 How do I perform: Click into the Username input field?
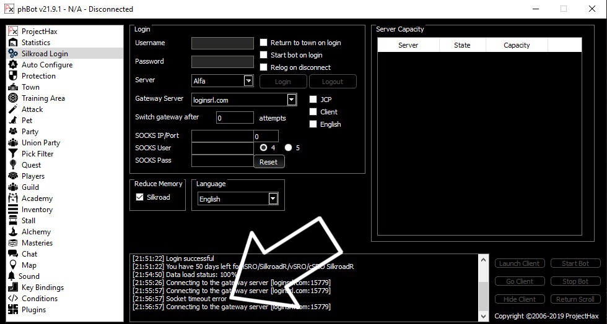[x=222, y=43]
